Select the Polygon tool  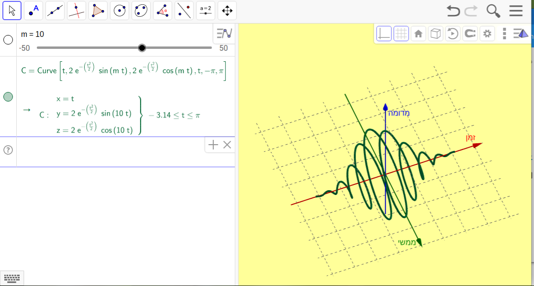click(x=98, y=11)
